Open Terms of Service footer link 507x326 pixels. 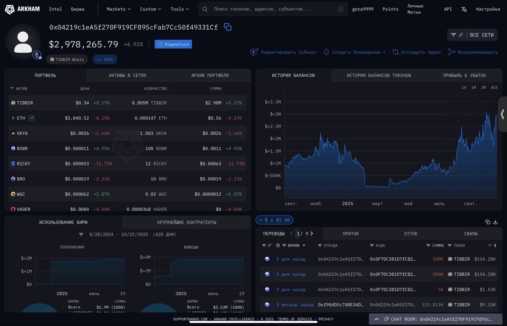click(294, 319)
